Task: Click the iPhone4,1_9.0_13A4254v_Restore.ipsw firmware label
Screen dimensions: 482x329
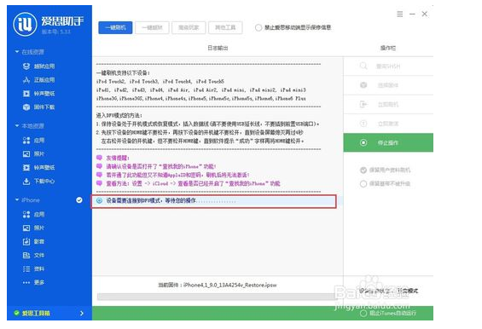Action: [230, 285]
